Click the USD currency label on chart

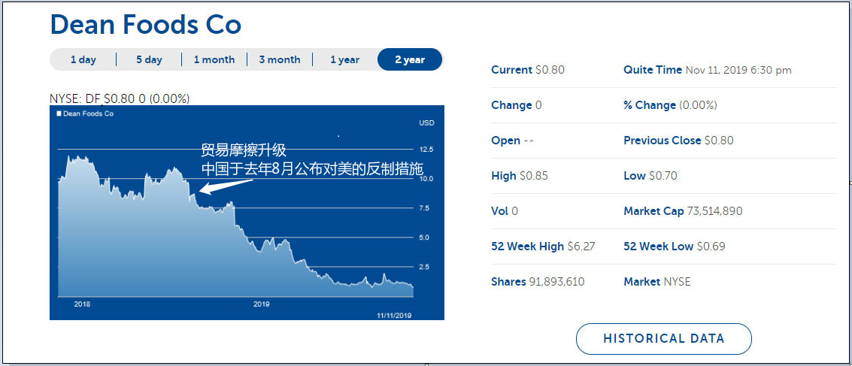tap(426, 123)
